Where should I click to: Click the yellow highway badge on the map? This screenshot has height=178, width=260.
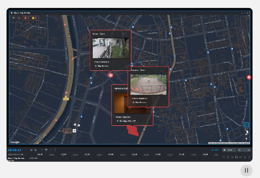[66, 98]
